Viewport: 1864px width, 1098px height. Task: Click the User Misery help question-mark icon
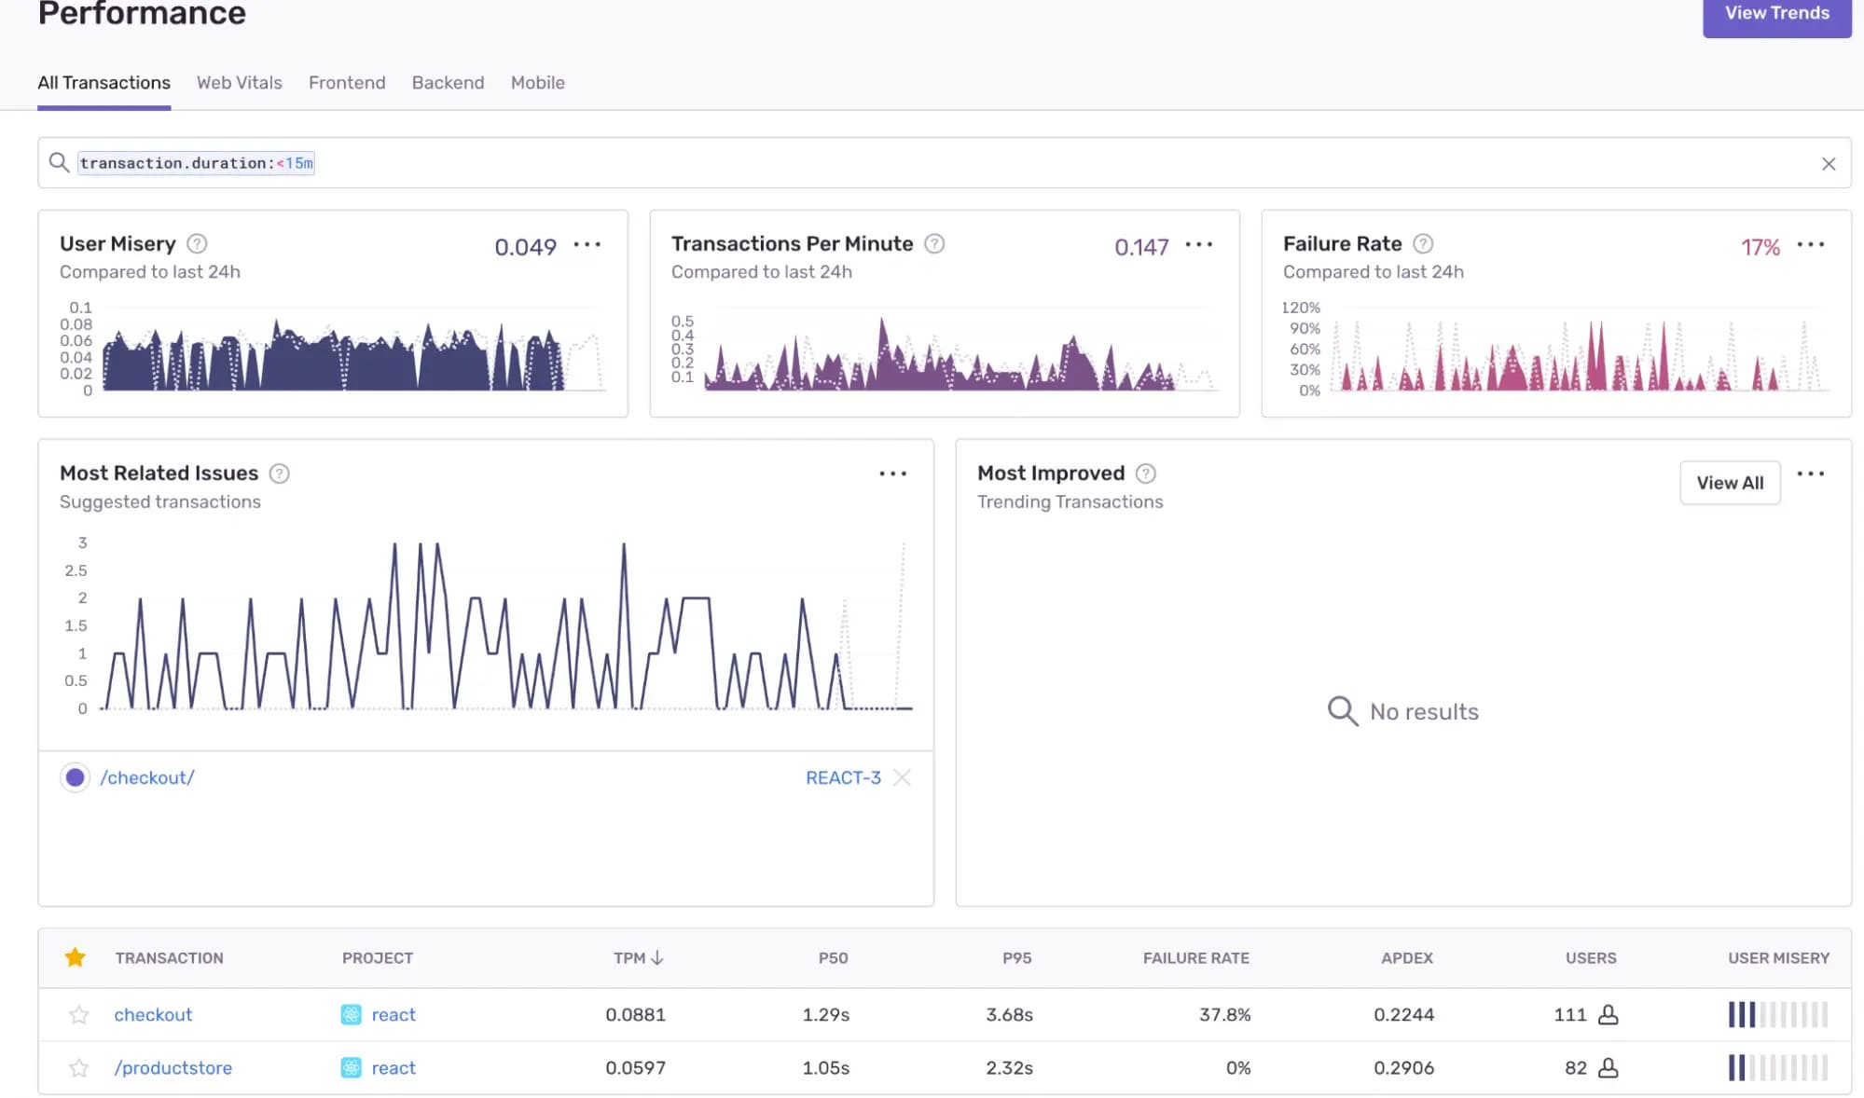coord(197,244)
